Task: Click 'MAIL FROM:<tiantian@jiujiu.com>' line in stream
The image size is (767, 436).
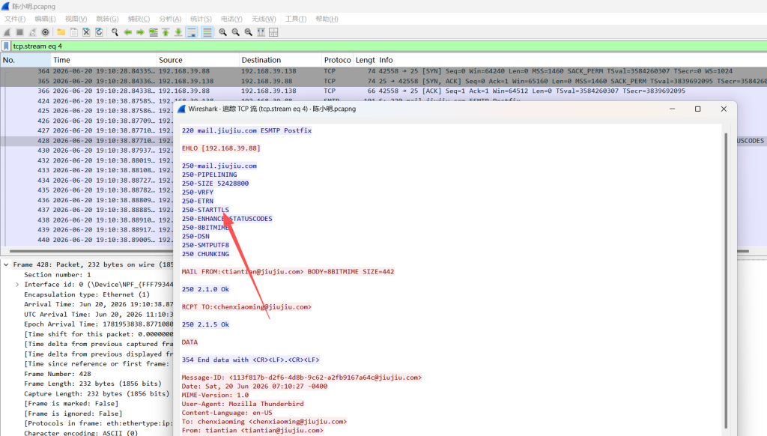Action: click(288, 272)
